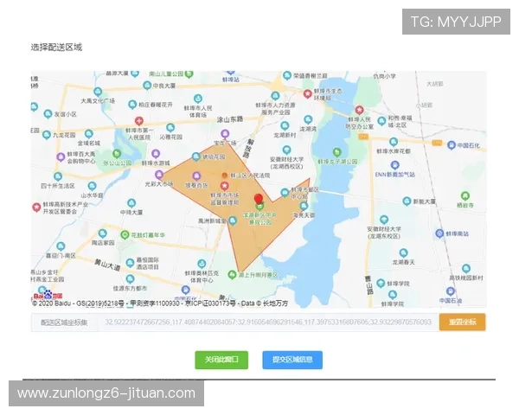Screen dimensions: 519x415
Task: Click the 和煦·幸福城-北区 icon
Action: (381, 121)
